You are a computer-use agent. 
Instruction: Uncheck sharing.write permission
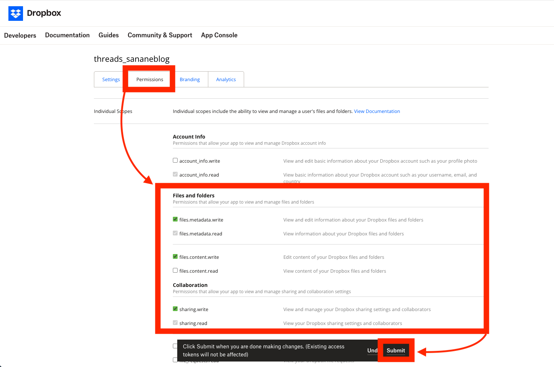175,309
